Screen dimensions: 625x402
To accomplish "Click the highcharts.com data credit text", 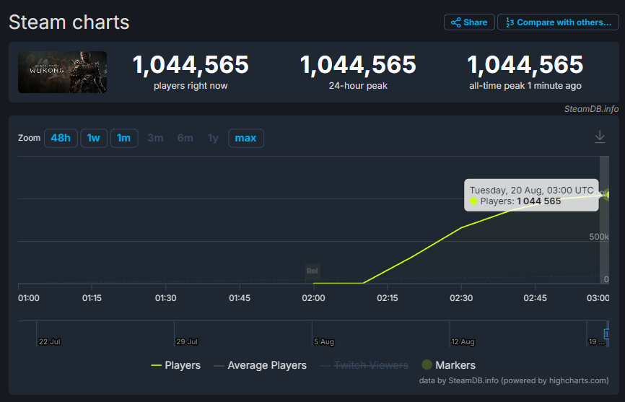I will click(514, 380).
